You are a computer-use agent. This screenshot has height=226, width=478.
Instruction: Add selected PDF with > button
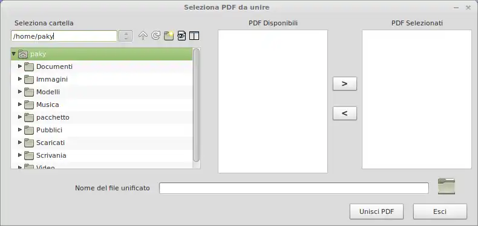(345, 84)
